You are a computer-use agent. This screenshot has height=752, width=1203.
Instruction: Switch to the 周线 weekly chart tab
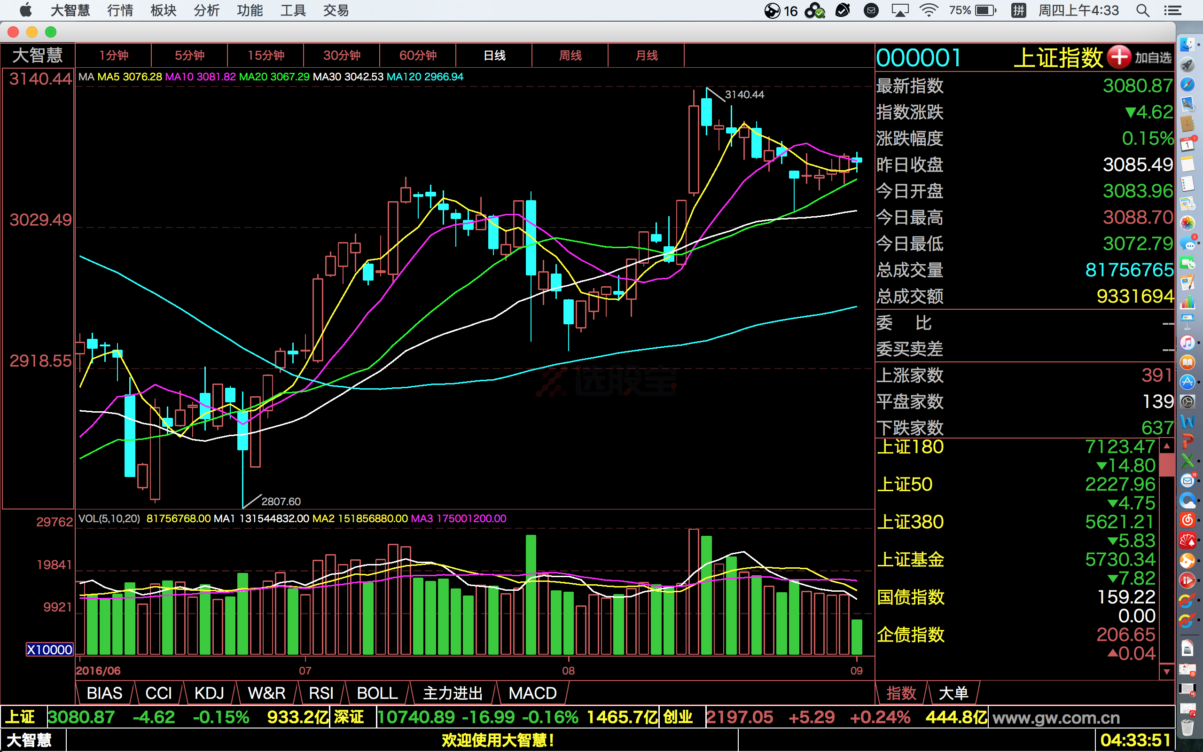566,55
